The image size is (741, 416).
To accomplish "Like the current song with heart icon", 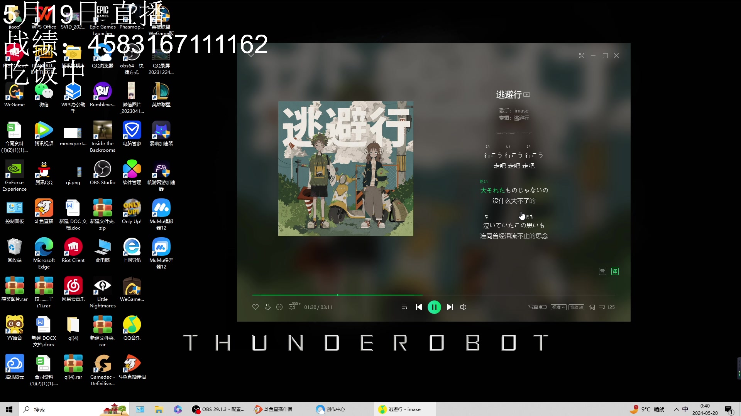I will (255, 307).
